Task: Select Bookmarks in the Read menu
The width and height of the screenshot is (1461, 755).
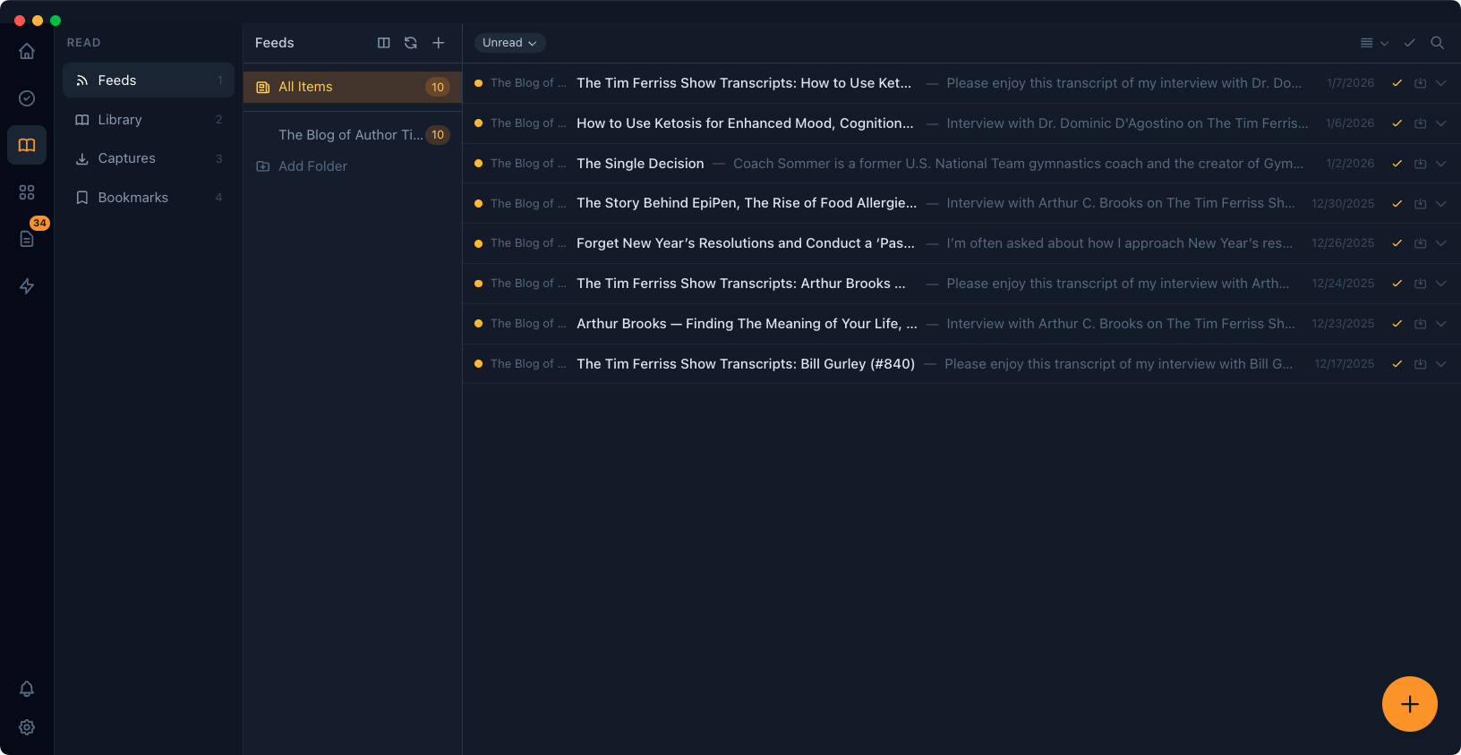Action: (x=149, y=198)
